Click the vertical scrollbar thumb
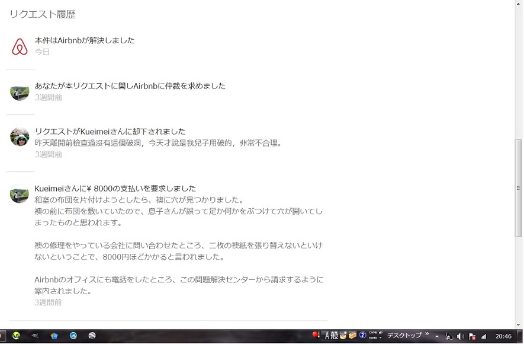Screen dimensions: 524x344 519,187
